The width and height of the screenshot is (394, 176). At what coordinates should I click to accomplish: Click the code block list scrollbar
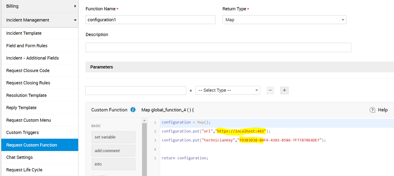click(x=144, y=148)
